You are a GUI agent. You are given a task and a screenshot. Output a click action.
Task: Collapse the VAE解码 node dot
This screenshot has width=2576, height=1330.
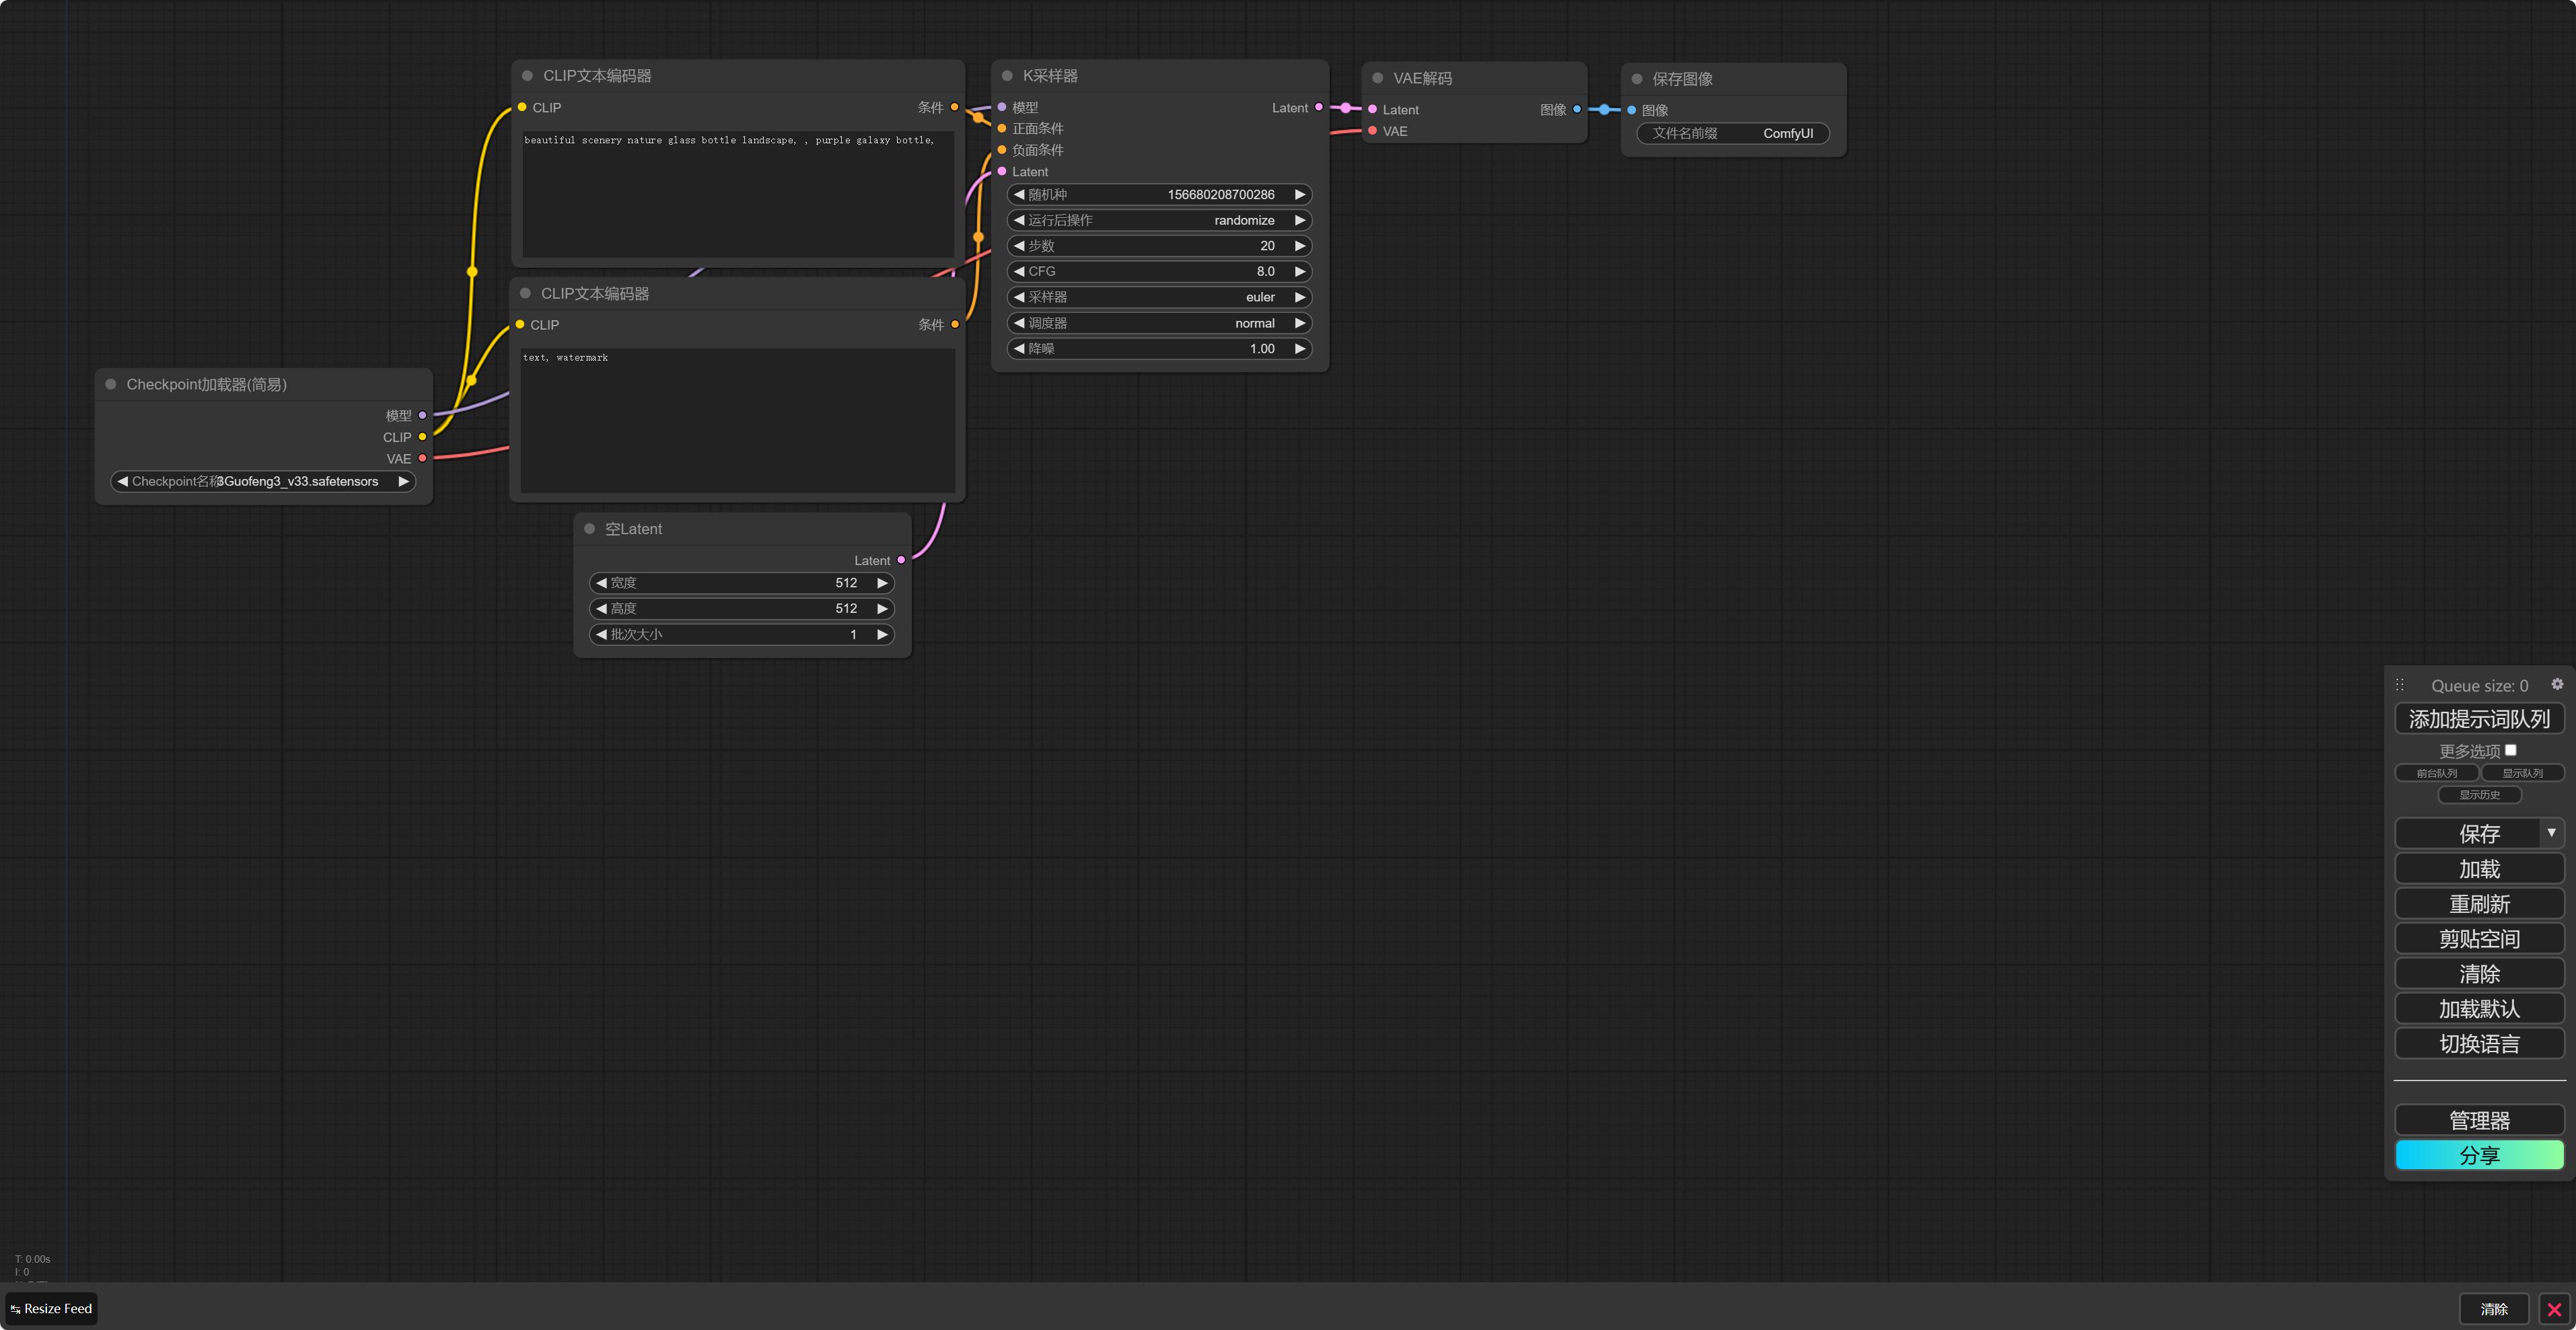click(x=1378, y=78)
